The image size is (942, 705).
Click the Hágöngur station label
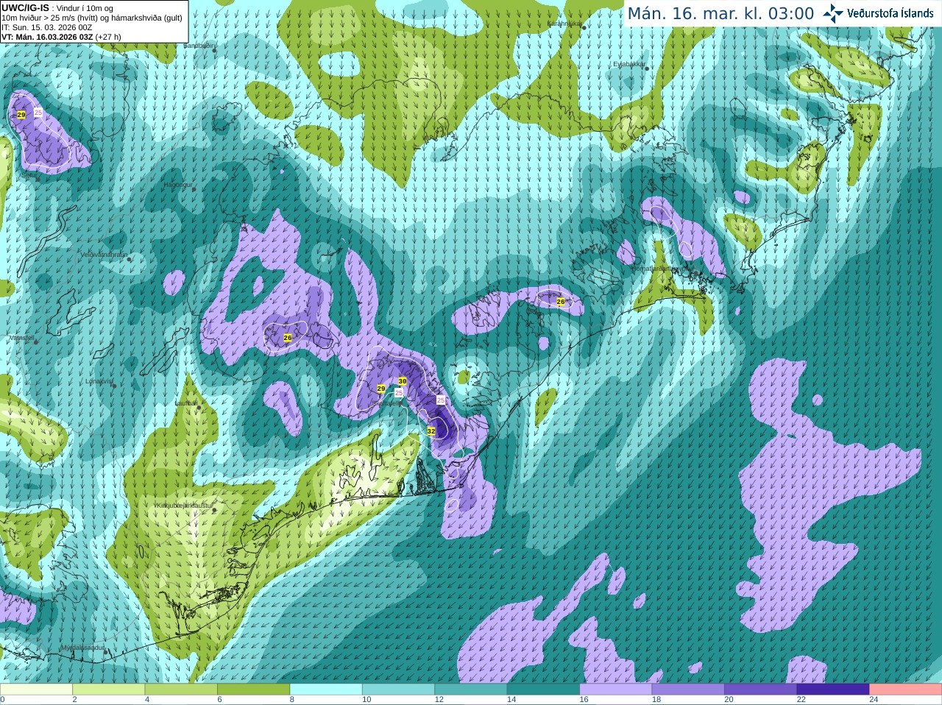click(177, 185)
